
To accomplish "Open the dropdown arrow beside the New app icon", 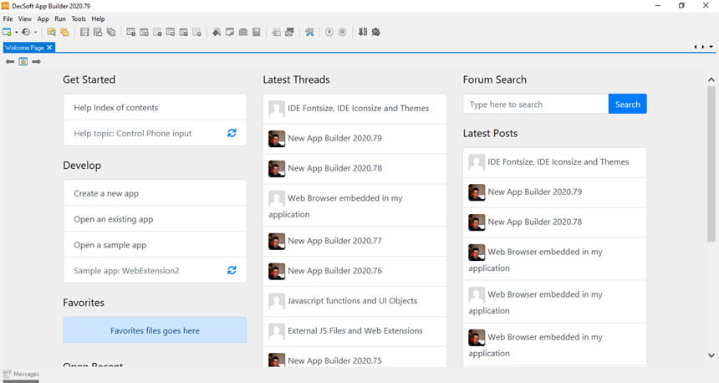I will (17, 32).
